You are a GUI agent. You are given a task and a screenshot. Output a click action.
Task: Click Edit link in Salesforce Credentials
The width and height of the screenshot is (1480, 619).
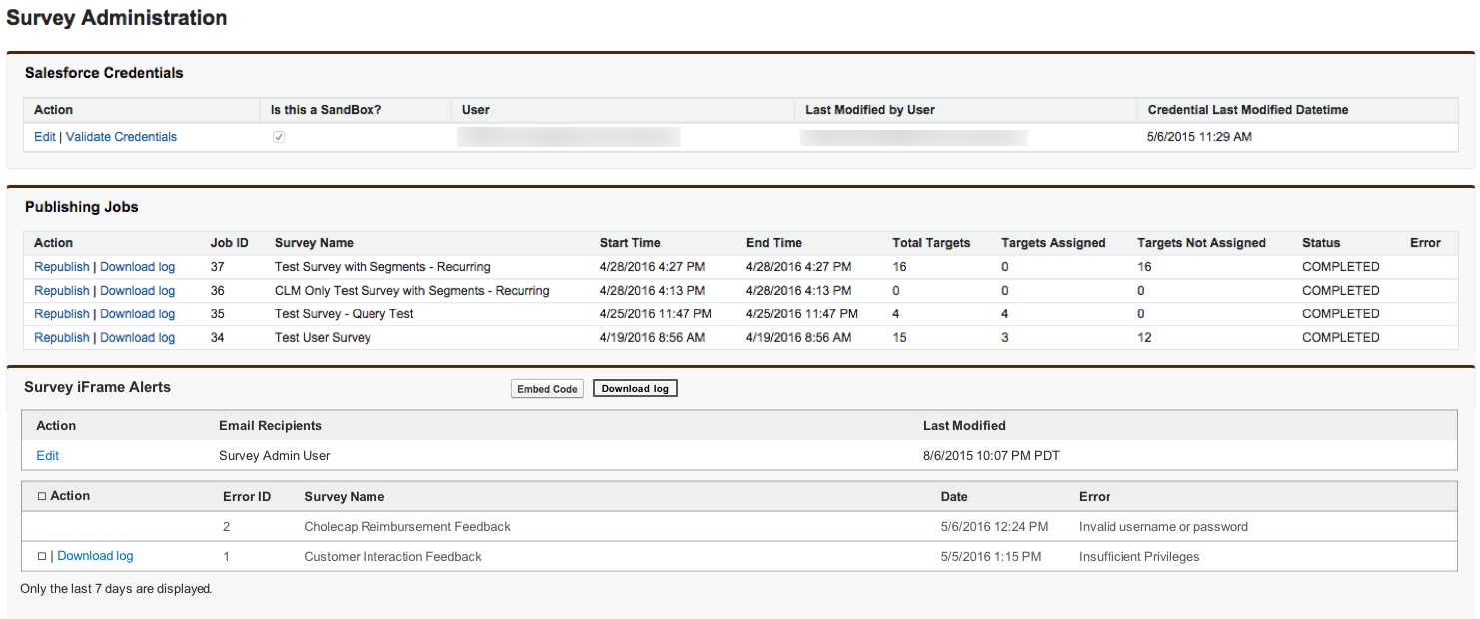pyautogui.click(x=45, y=137)
